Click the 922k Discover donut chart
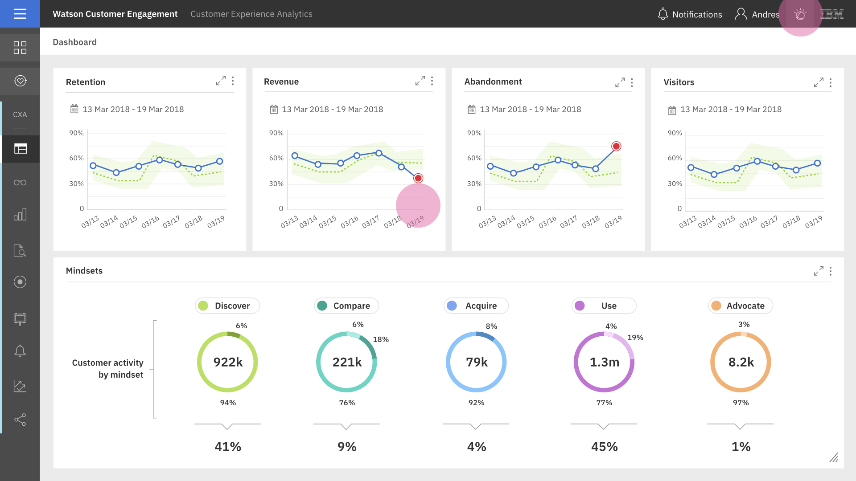 point(227,362)
